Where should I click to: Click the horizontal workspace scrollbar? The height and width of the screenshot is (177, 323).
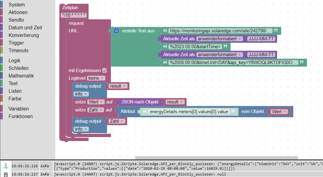click(216, 158)
